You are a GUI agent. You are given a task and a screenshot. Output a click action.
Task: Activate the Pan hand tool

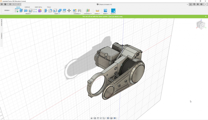98,118
